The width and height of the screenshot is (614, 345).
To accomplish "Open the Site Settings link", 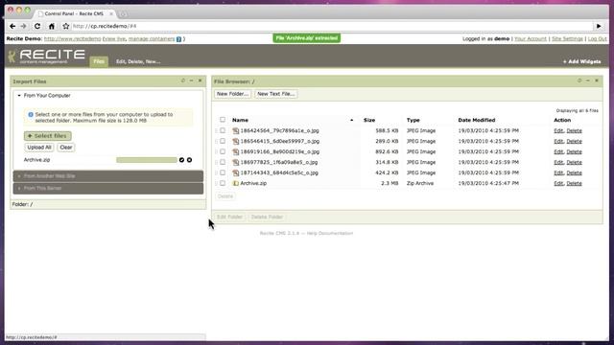I will pos(567,39).
